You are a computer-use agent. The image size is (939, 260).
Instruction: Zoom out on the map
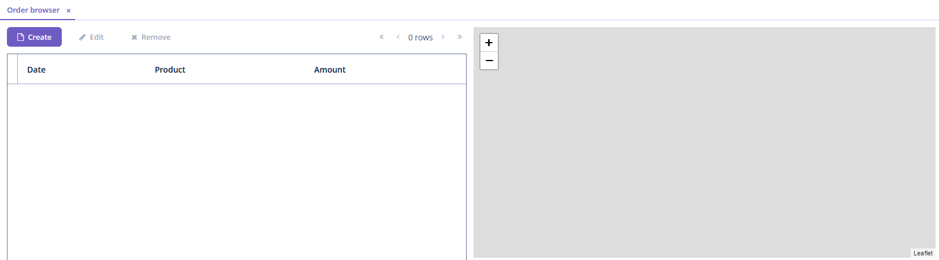tap(489, 61)
